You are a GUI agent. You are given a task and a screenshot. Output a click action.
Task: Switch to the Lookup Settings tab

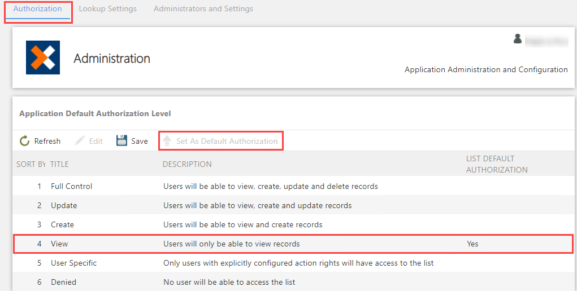pyautogui.click(x=108, y=8)
